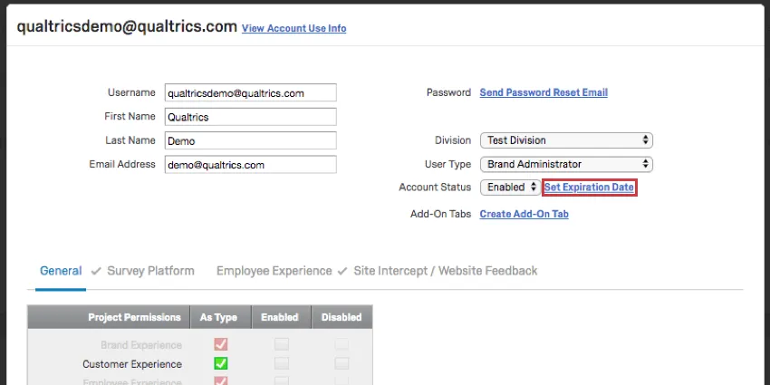Check Customer Experience As Type checkbox

point(220,363)
